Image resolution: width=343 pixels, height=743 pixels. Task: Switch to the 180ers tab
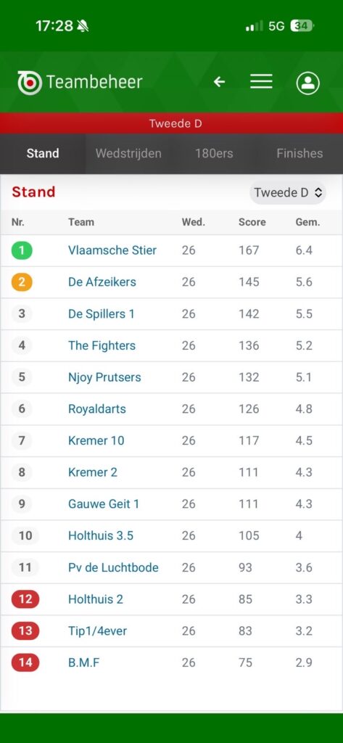pyautogui.click(x=214, y=154)
